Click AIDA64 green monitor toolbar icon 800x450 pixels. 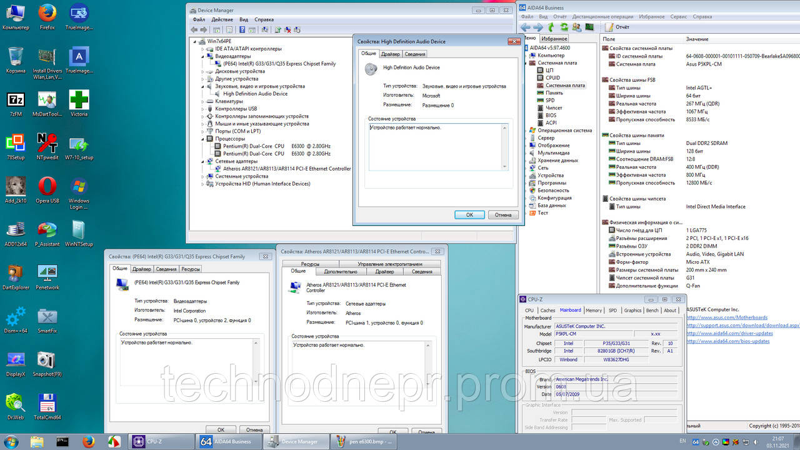[x=589, y=27]
